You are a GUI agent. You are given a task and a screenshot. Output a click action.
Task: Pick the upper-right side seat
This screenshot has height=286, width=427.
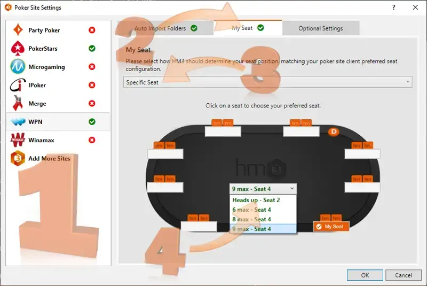click(362, 154)
